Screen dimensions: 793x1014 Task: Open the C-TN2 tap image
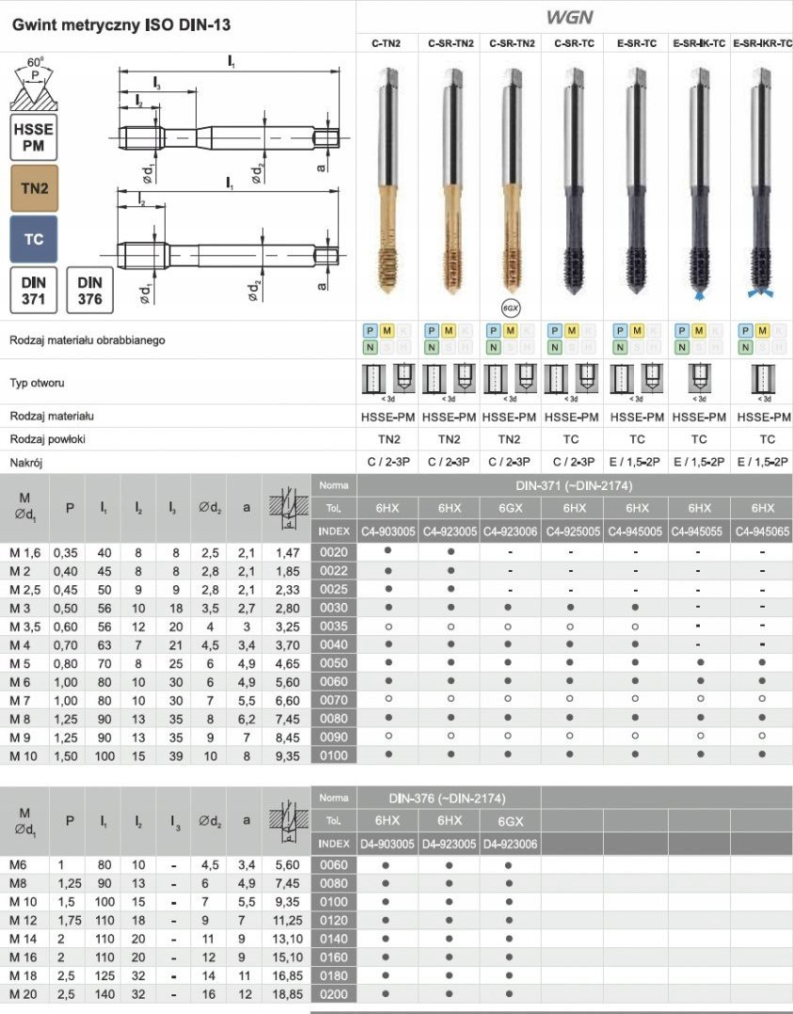click(x=387, y=179)
